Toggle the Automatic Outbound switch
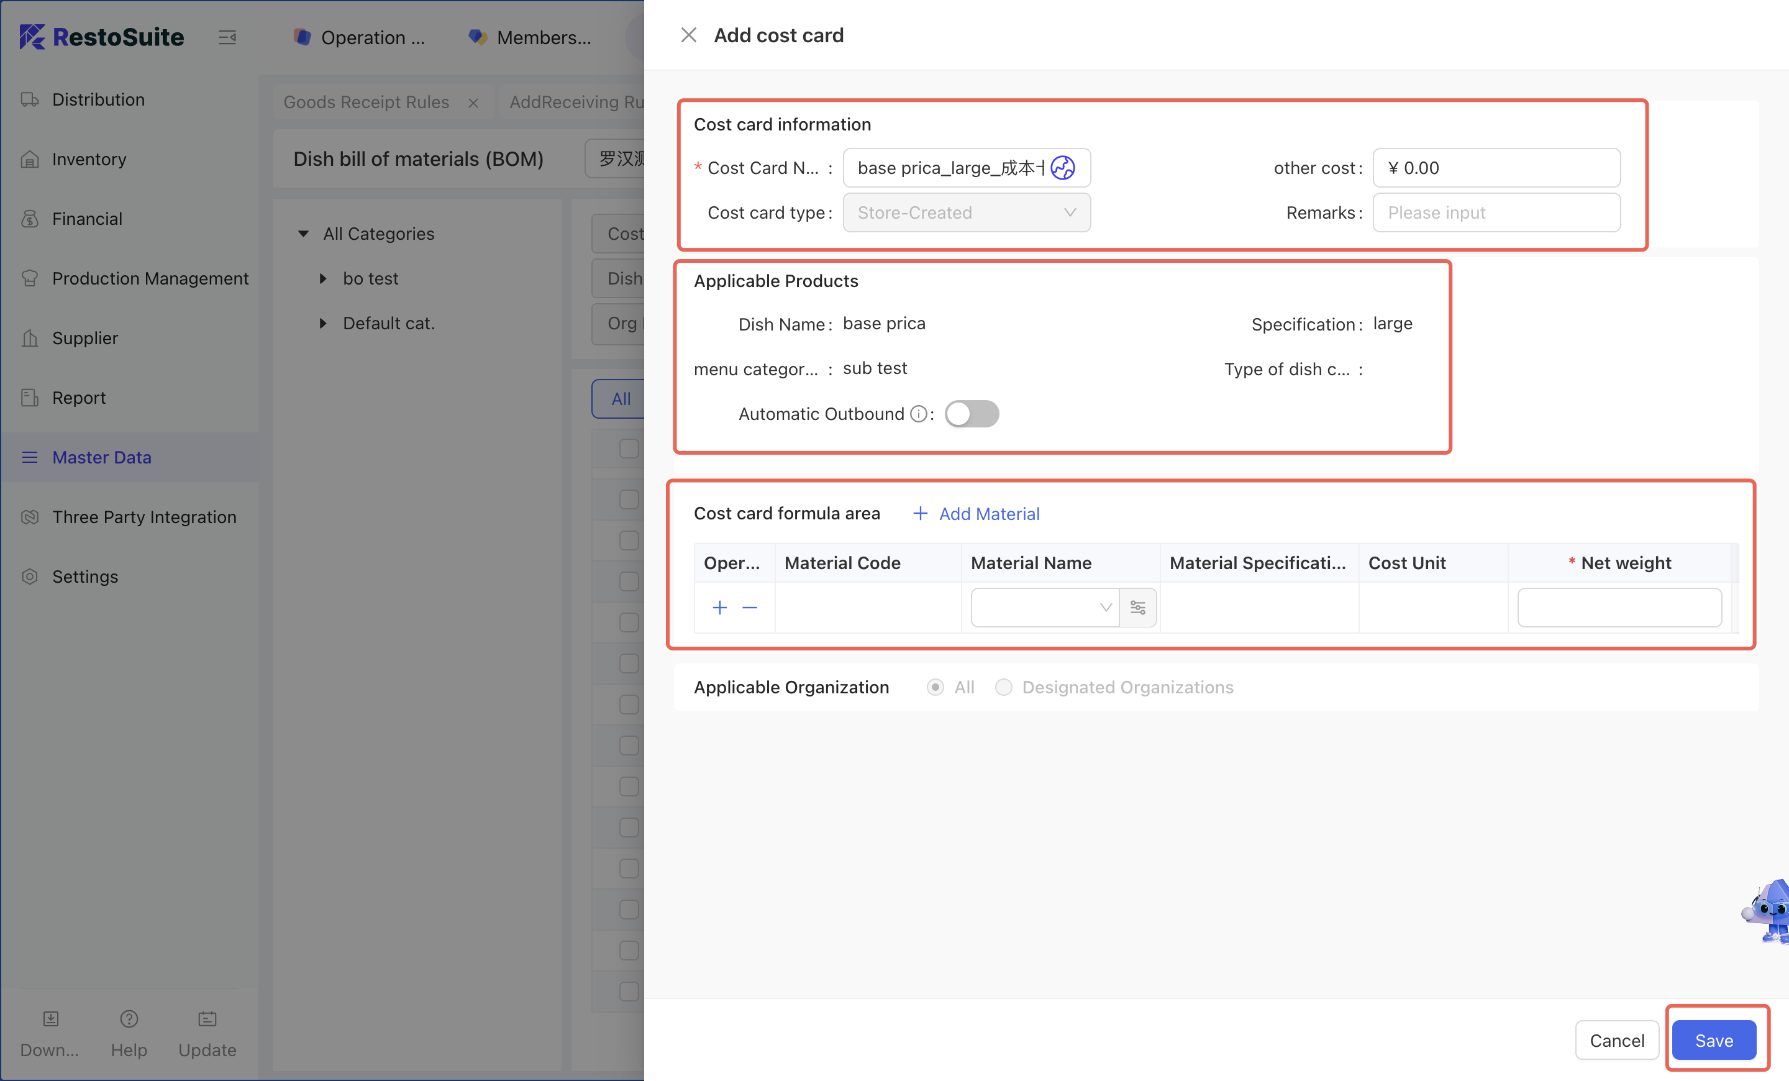 coord(972,414)
